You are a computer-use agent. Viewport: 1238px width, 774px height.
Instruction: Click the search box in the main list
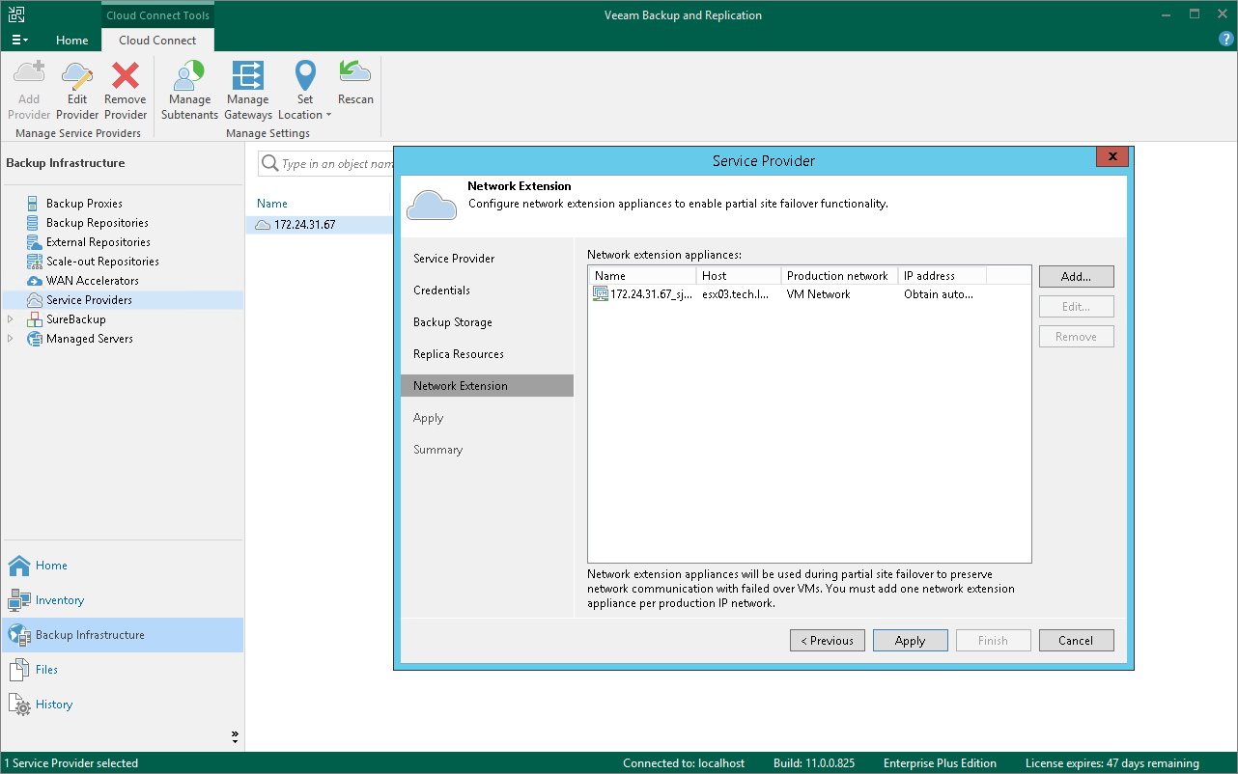pos(326,164)
